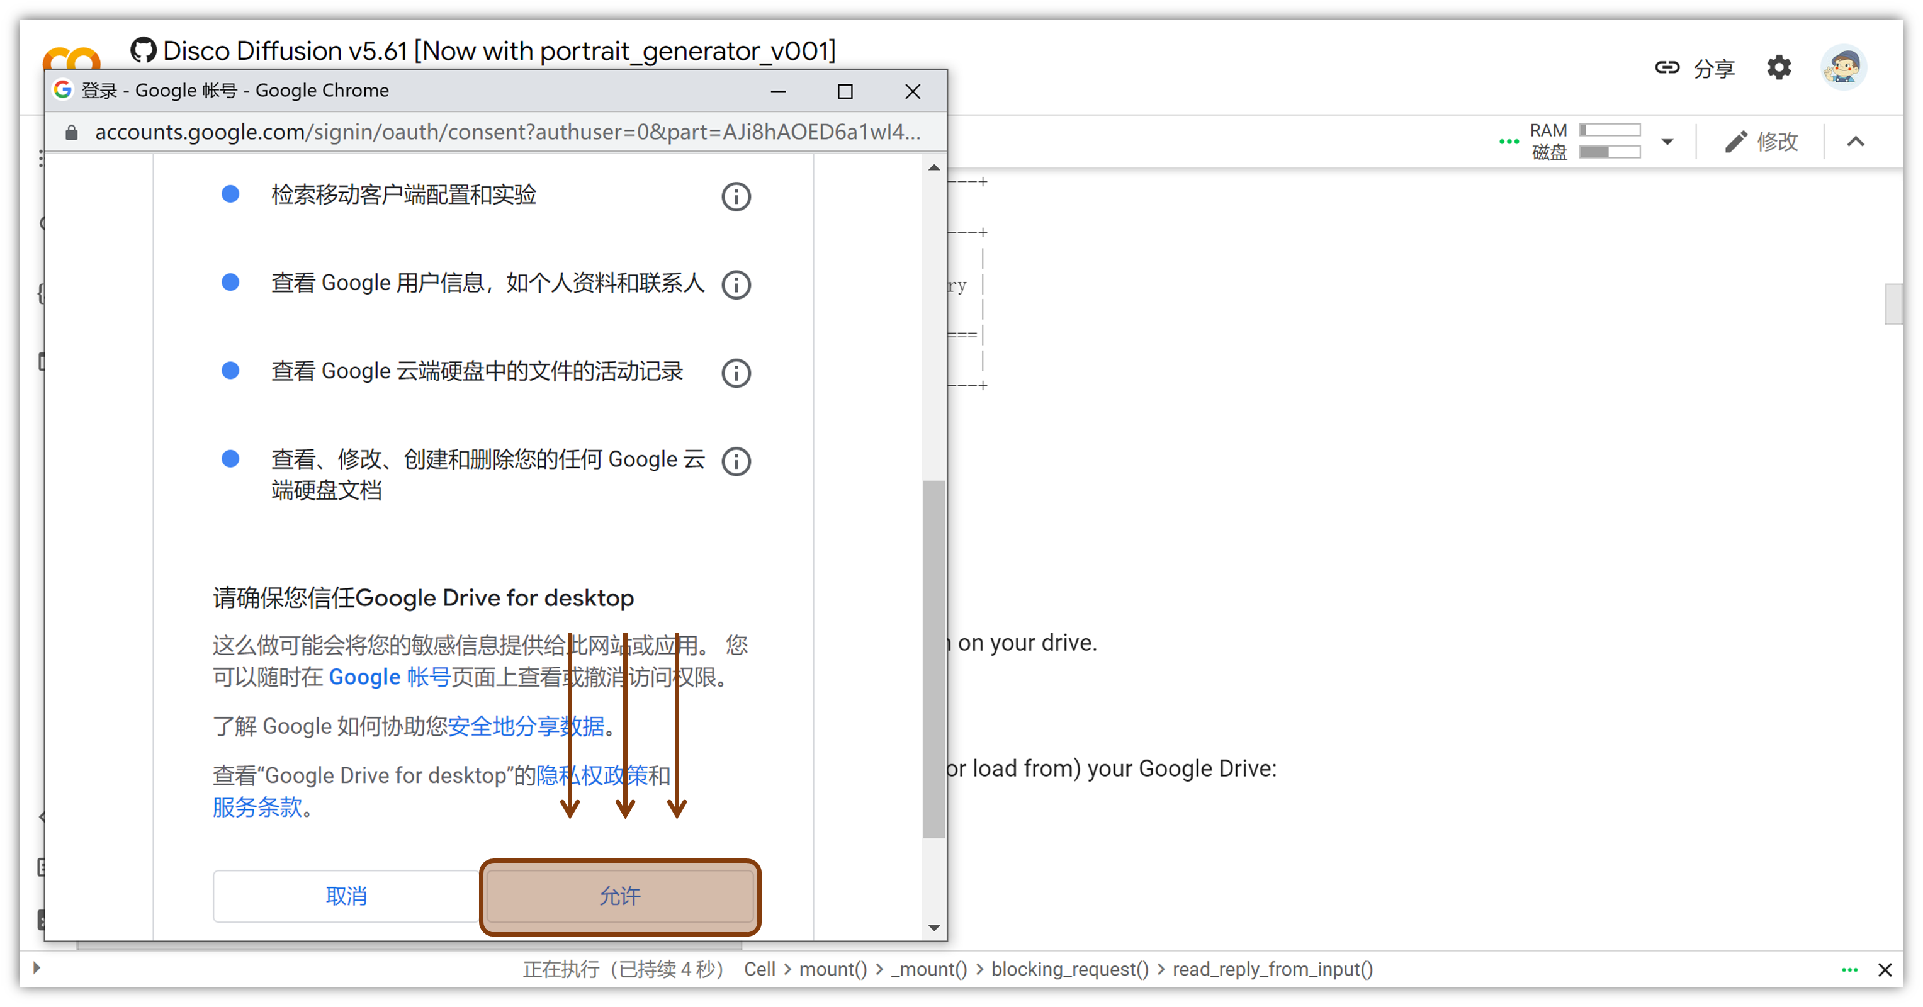Open info for 查看 Google 用户信息 permission
1923x1007 pixels.
click(x=735, y=284)
